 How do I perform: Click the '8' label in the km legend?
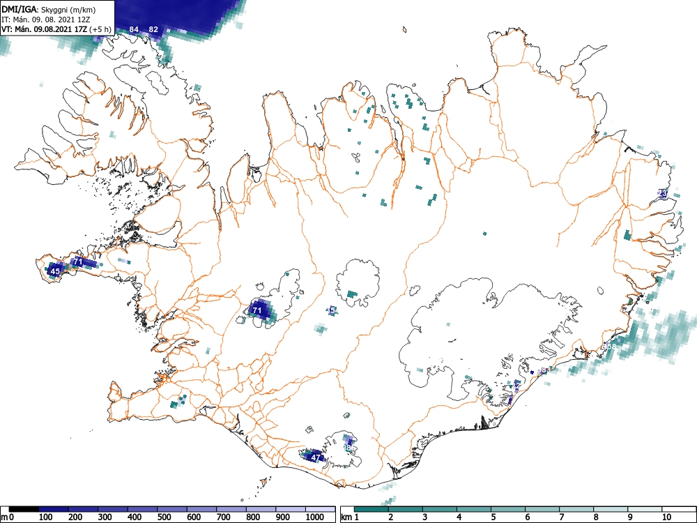click(x=596, y=517)
